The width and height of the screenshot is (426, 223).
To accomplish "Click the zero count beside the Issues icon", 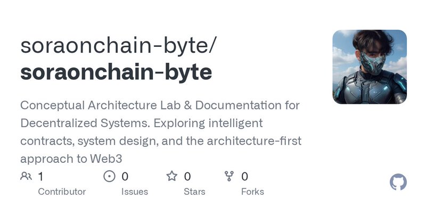I will click(125, 176).
